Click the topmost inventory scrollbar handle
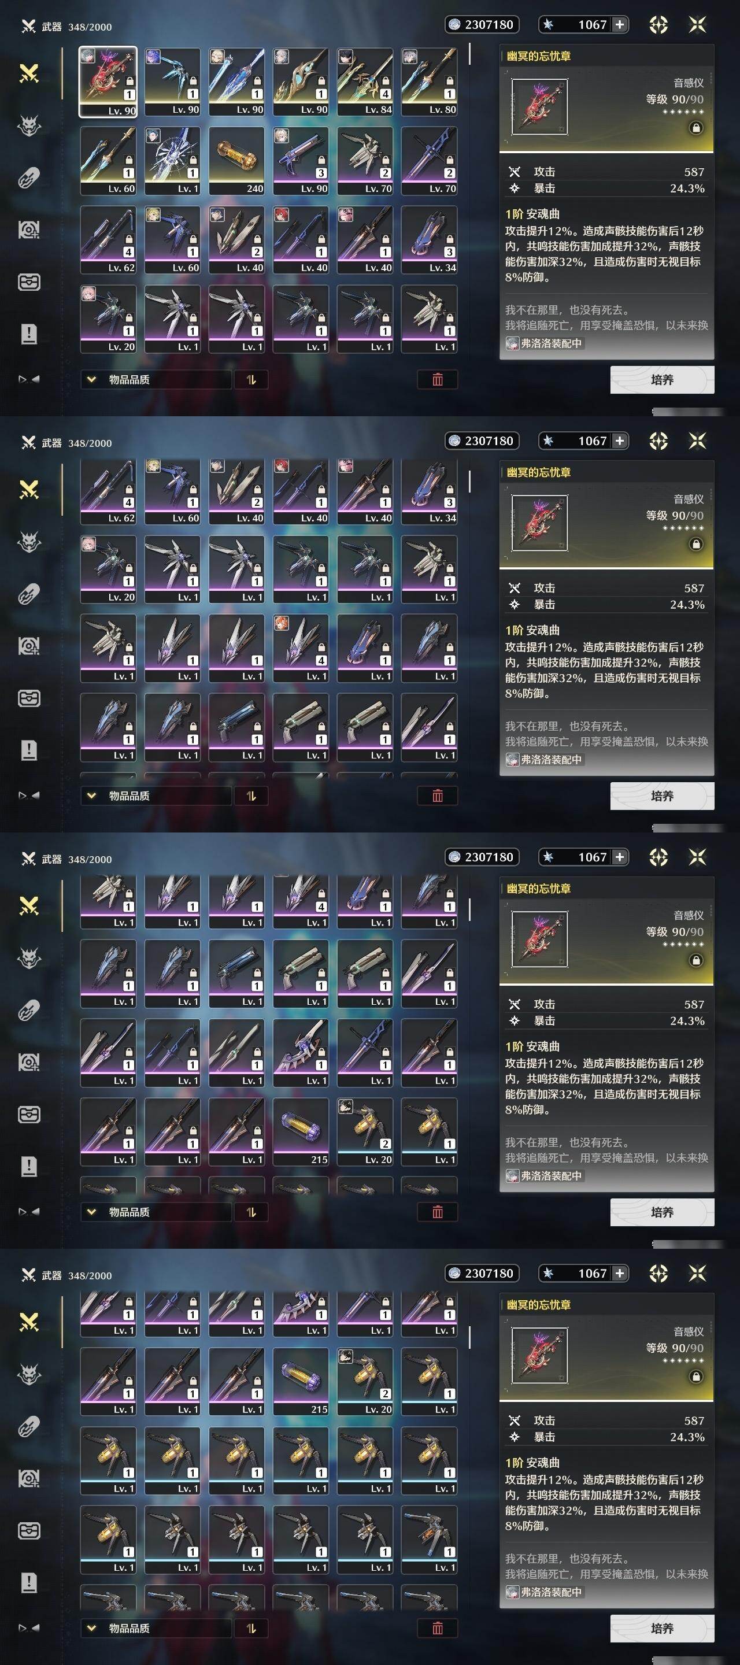Viewport: 740px width, 1665px height. point(469,54)
